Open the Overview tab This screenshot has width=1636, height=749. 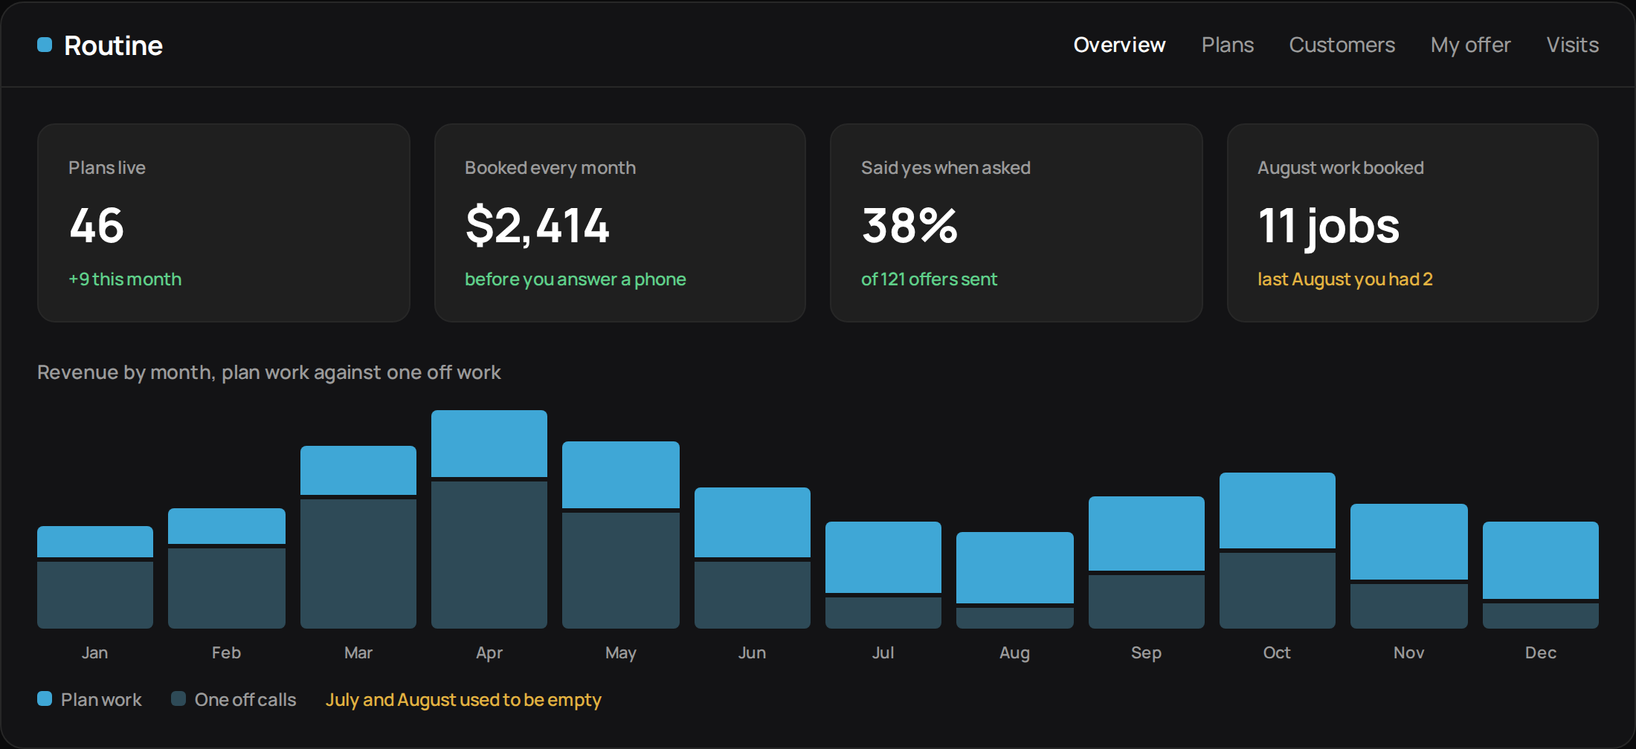(1119, 45)
